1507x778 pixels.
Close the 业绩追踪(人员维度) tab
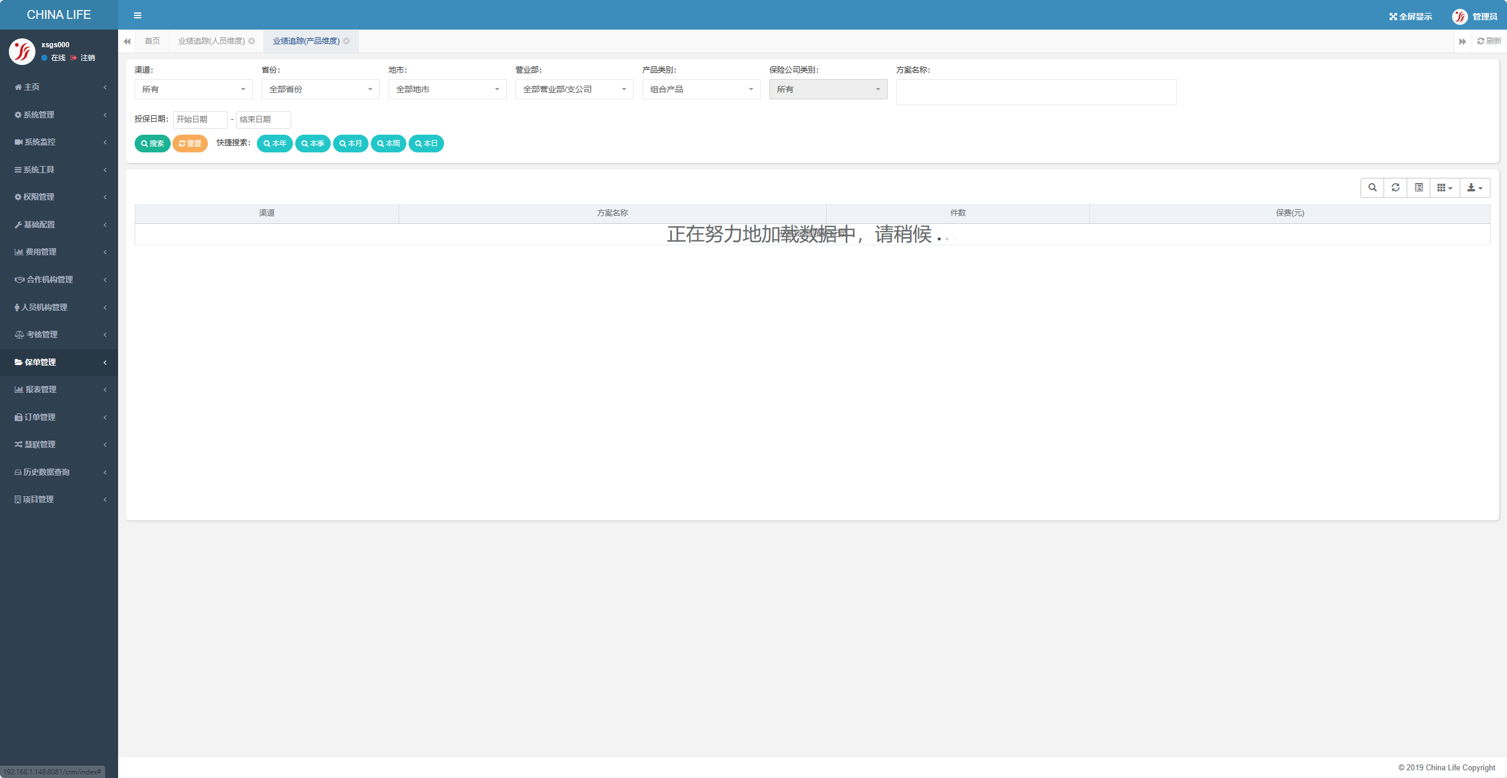(x=252, y=41)
